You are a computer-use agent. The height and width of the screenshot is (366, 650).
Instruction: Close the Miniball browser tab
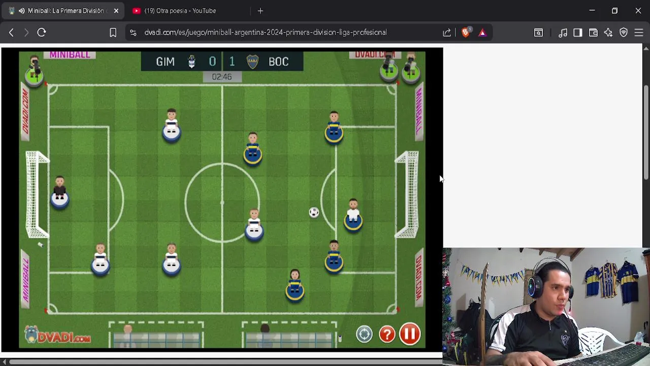coord(116,11)
